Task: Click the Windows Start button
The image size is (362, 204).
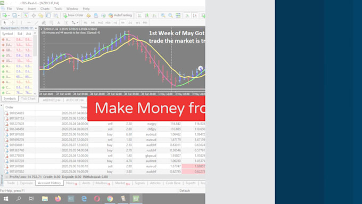Action: [6, 199]
